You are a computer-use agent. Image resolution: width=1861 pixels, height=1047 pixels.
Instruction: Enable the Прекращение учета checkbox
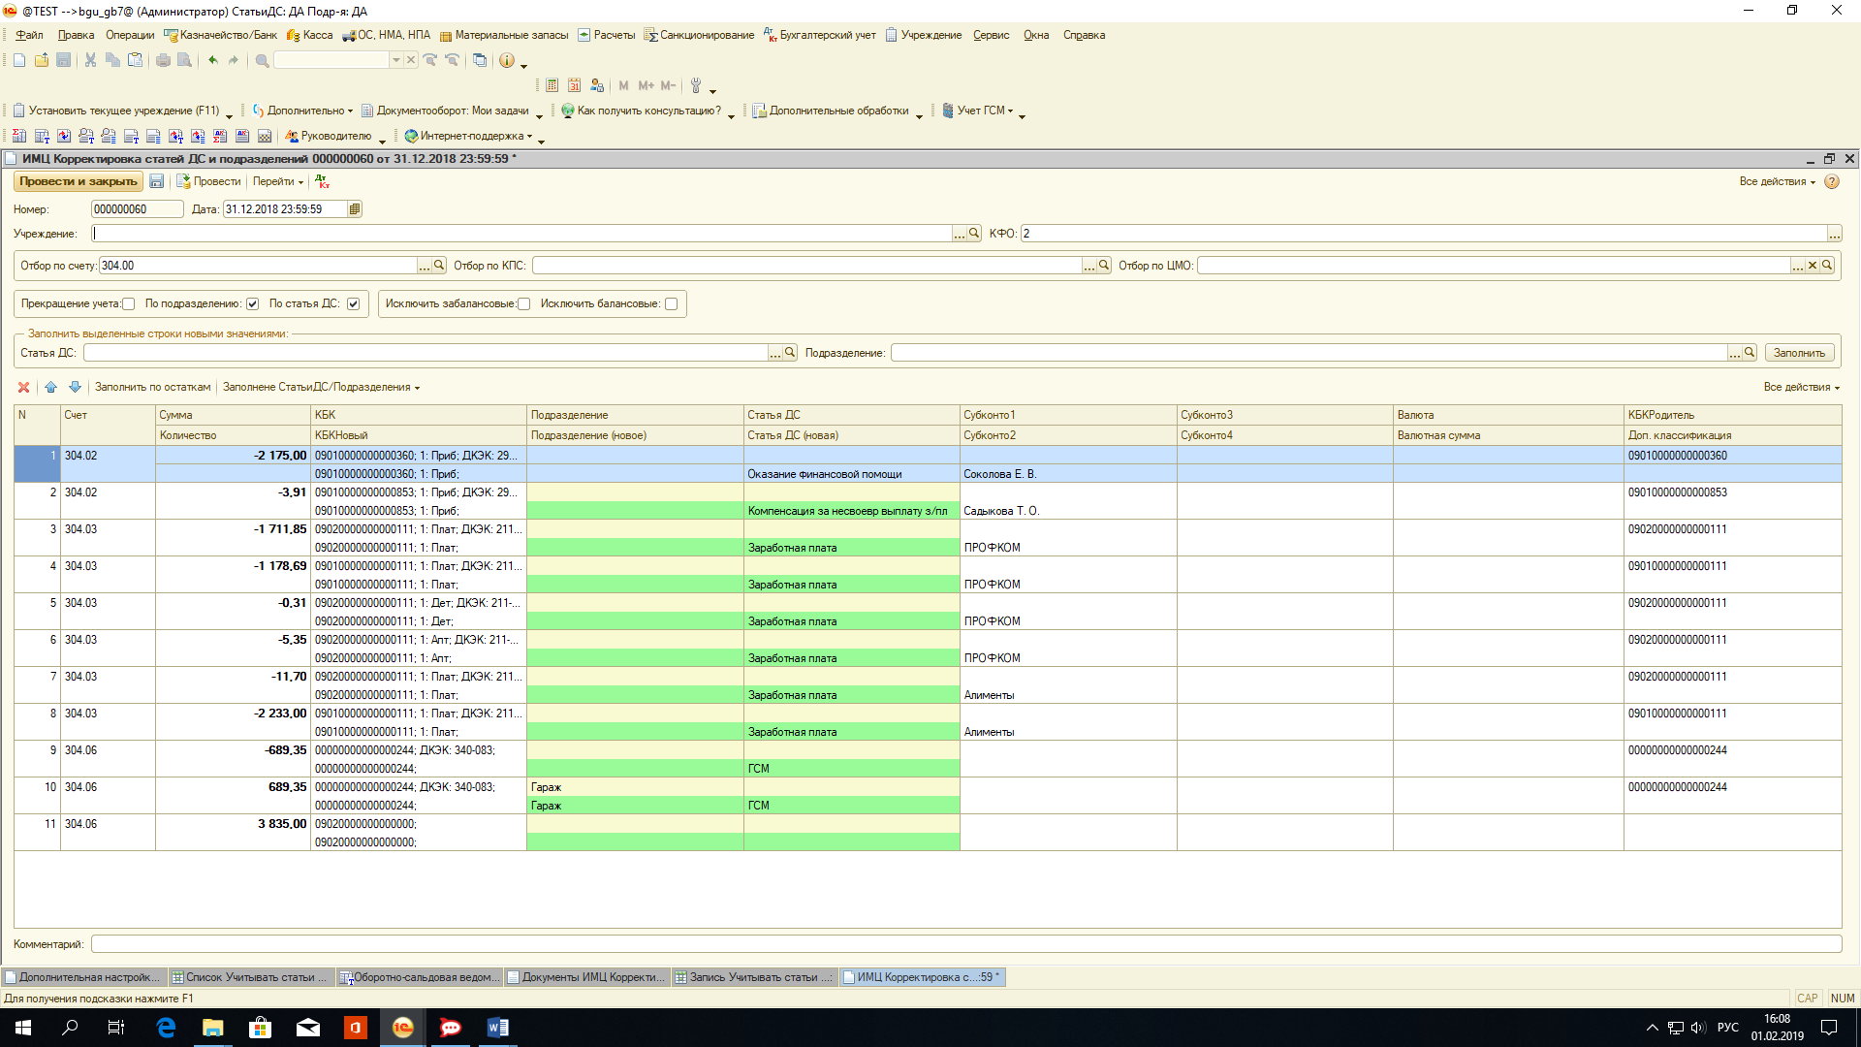129,303
